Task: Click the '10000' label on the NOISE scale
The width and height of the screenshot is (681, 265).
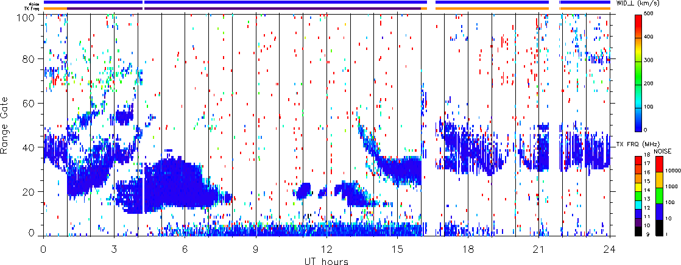Action: (x=672, y=171)
